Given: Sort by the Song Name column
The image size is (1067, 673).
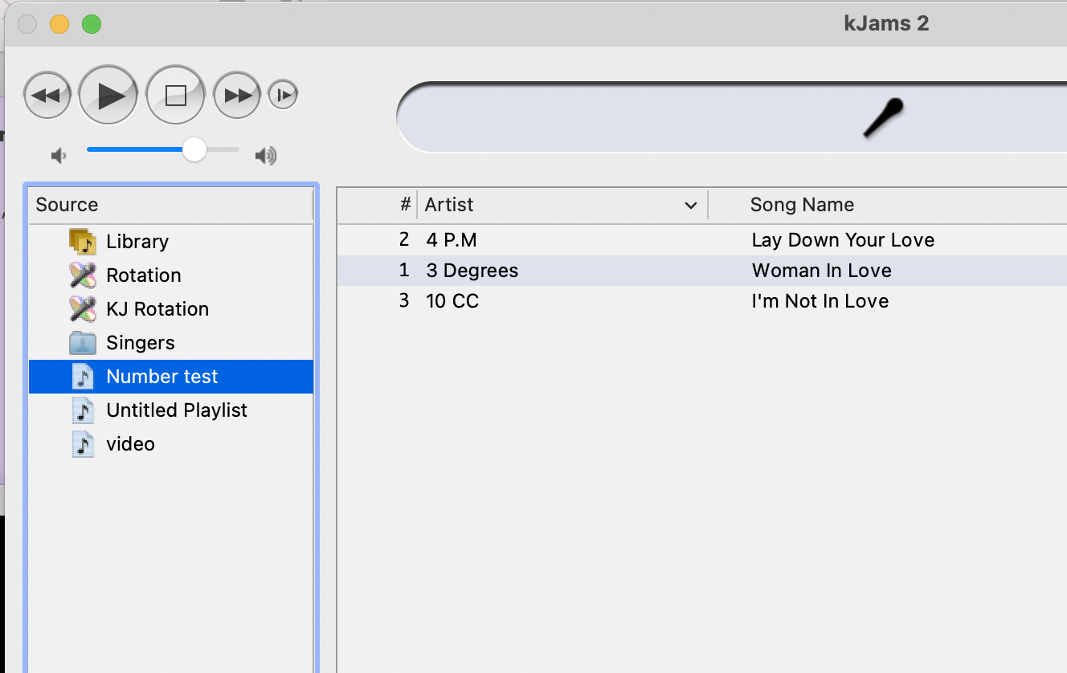Looking at the screenshot, I should point(801,205).
